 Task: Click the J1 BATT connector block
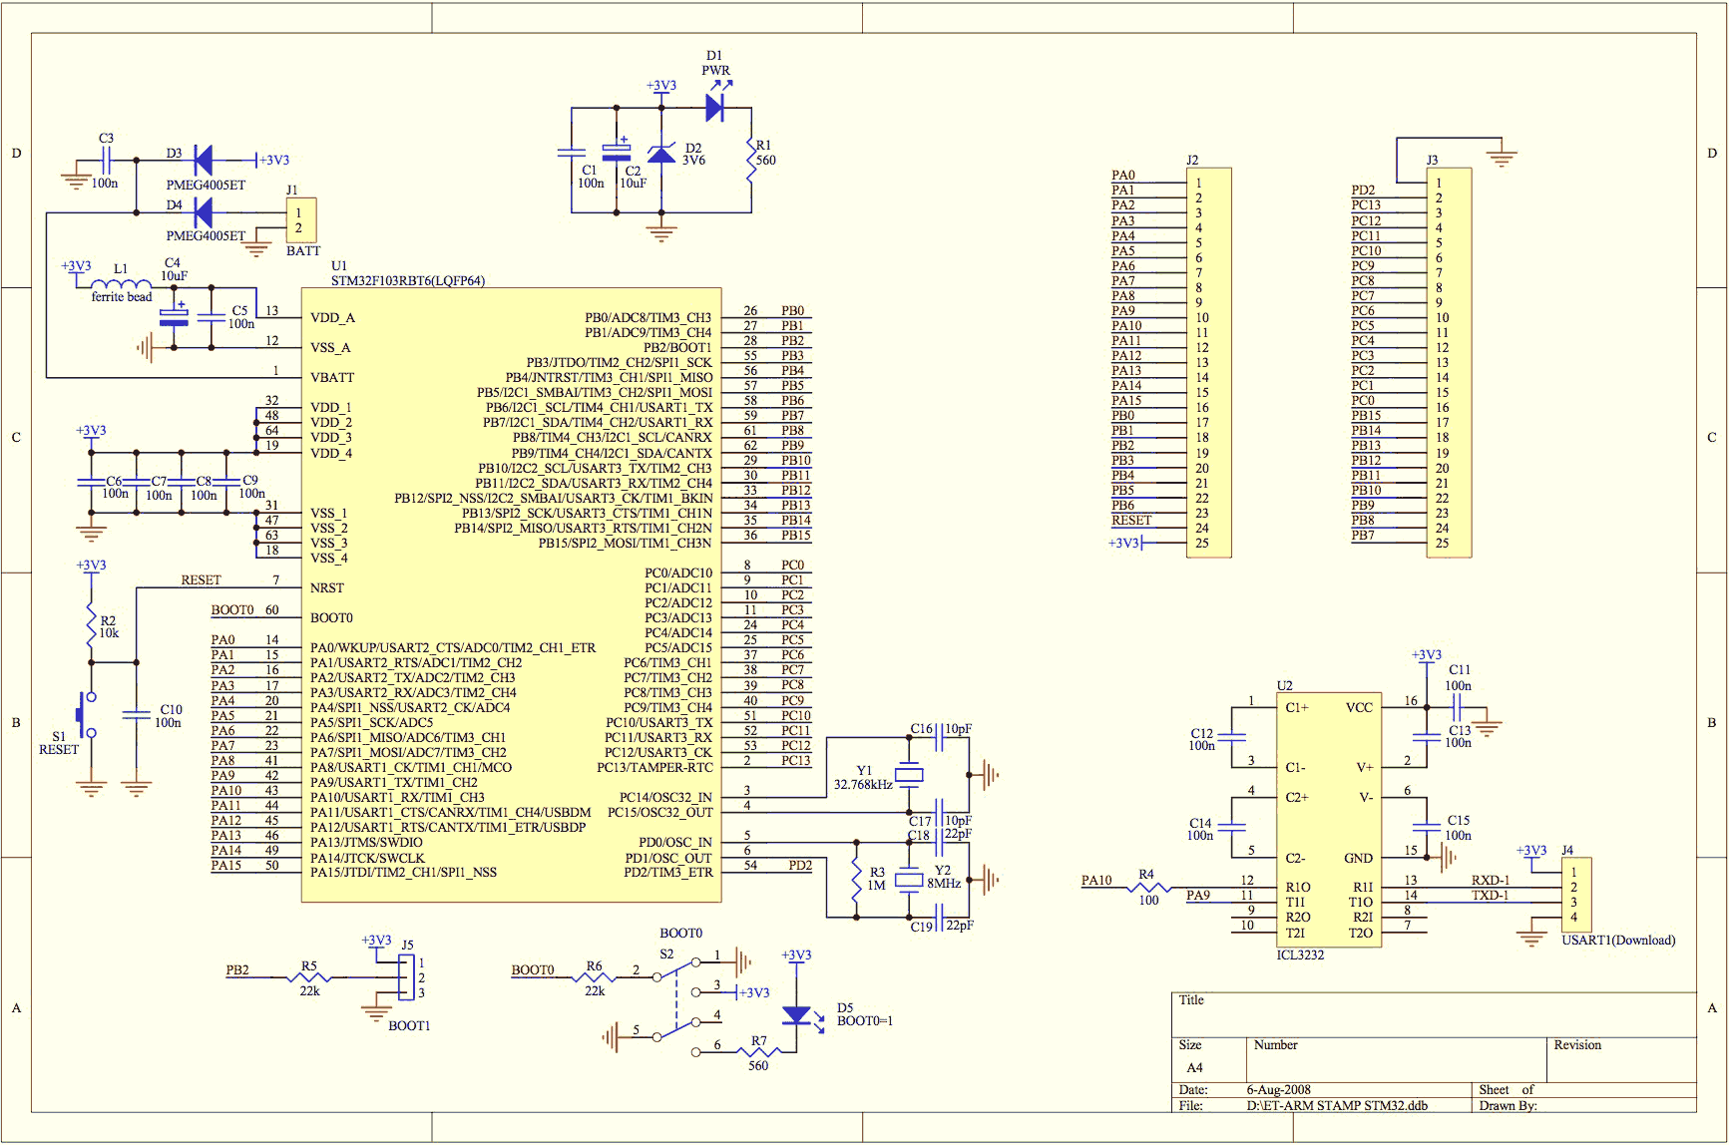coord(301,220)
